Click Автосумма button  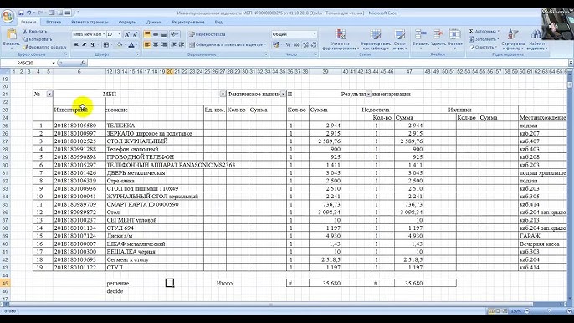(484, 32)
